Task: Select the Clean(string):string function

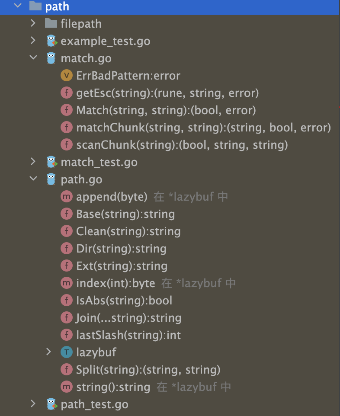Action: [128, 231]
